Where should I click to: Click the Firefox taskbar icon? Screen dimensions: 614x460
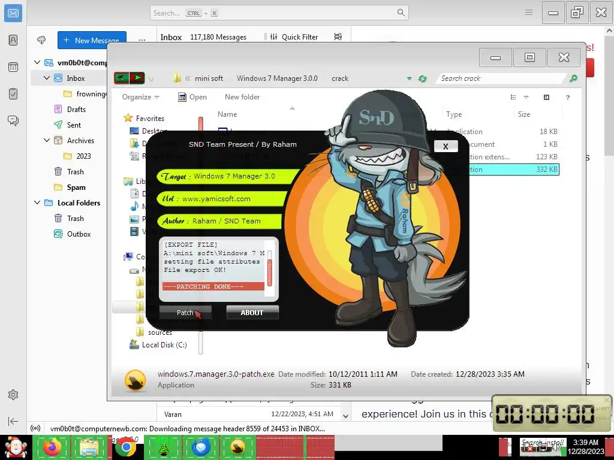click(52, 447)
